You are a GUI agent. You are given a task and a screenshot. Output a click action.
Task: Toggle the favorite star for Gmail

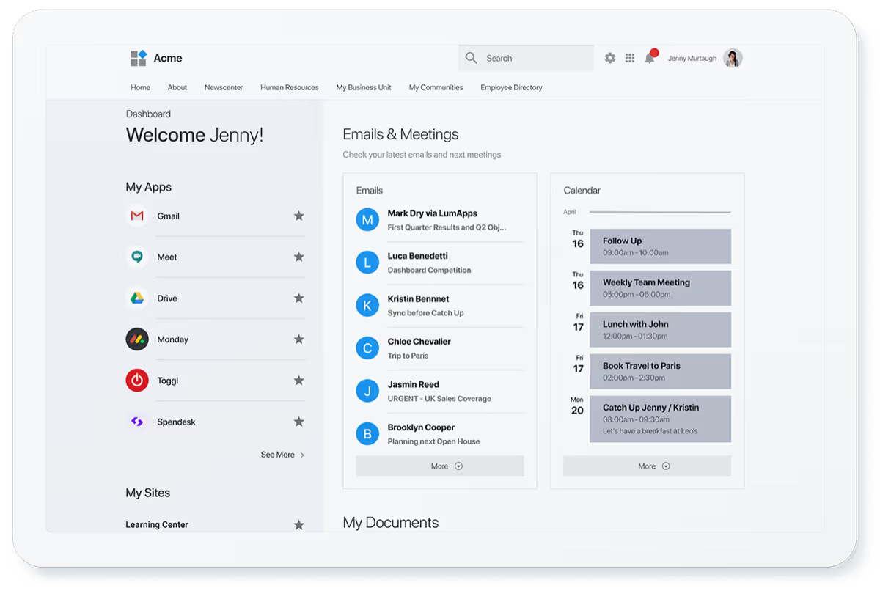[x=298, y=216]
